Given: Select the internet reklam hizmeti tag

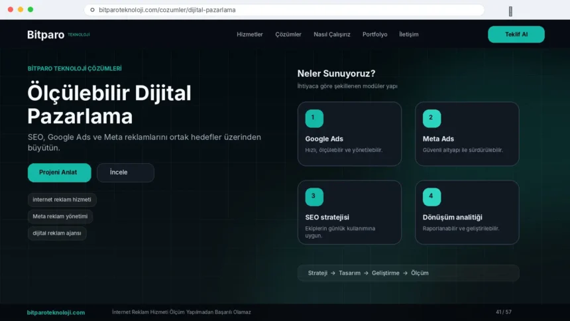Looking at the screenshot, I should pyautogui.click(x=62, y=200).
